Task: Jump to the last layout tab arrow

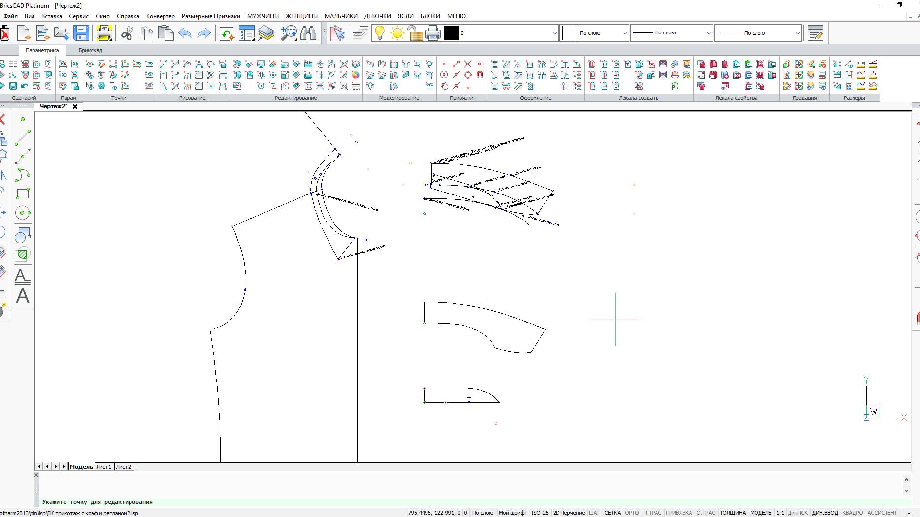Action: (64, 467)
